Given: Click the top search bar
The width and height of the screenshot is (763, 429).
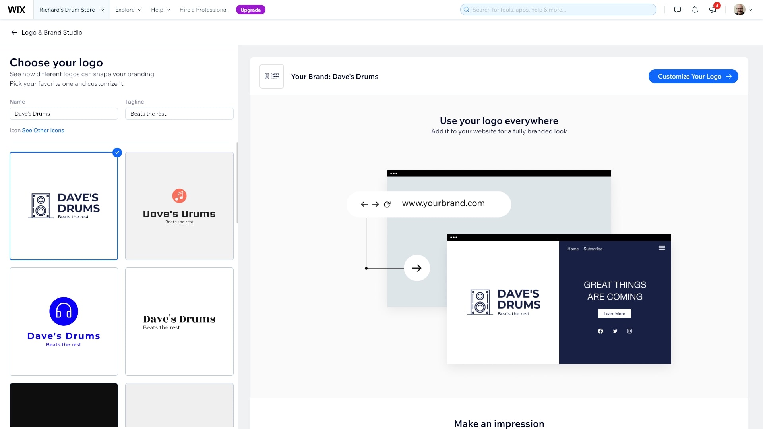Looking at the screenshot, I should point(558,10).
